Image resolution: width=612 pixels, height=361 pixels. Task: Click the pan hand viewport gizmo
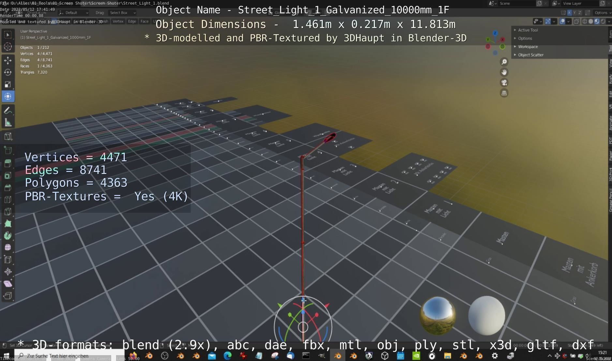[x=504, y=72]
